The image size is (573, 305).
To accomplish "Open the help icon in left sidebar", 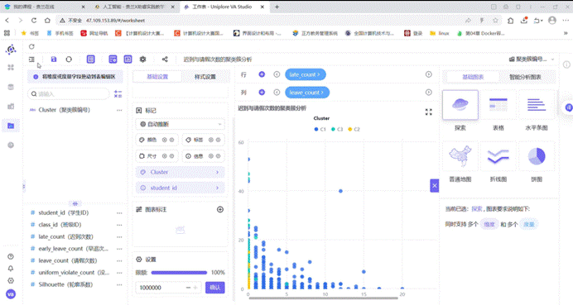I will (x=11, y=256).
